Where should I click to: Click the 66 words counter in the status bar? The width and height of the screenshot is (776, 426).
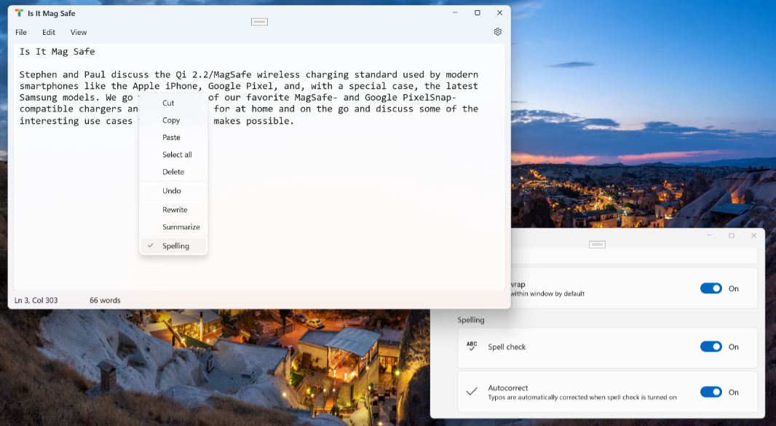pyautogui.click(x=105, y=300)
